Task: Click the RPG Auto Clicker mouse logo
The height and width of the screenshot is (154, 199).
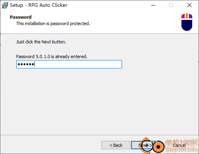Action: coord(187,22)
